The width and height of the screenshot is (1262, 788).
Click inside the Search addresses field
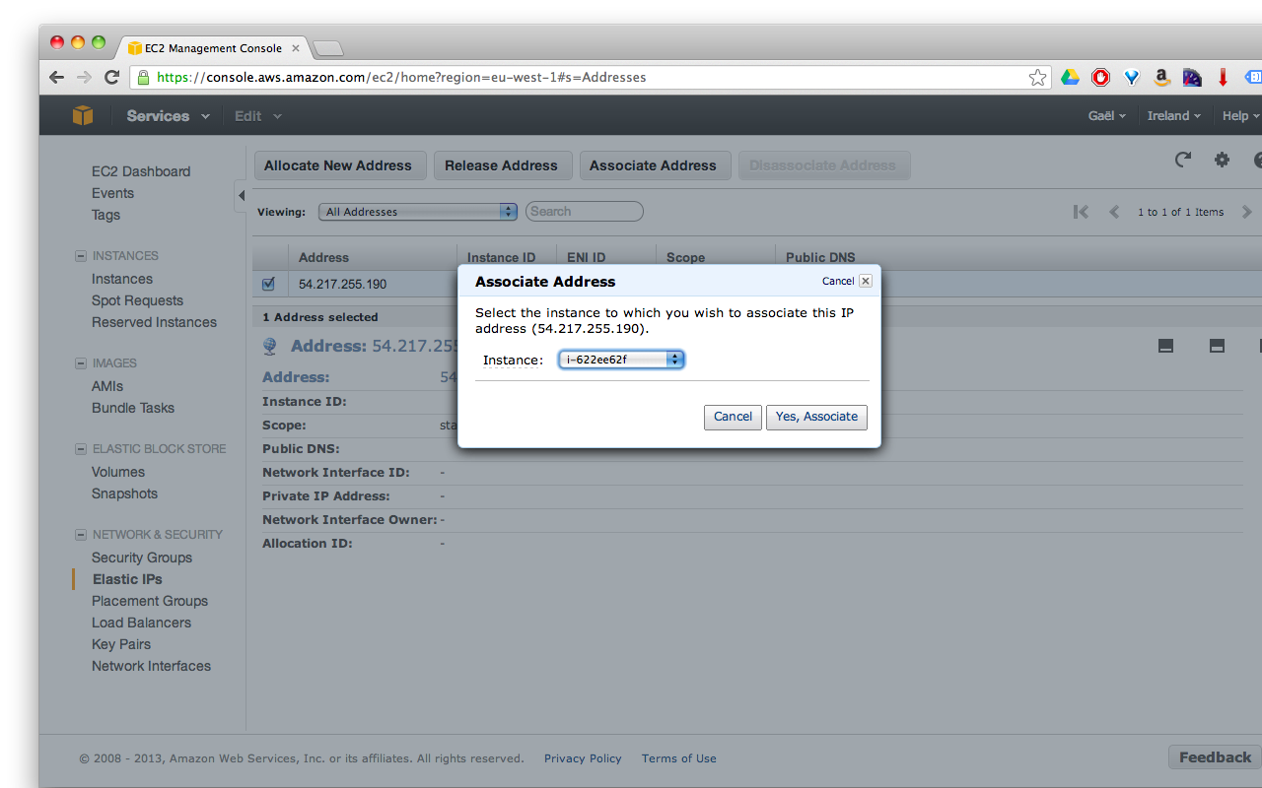point(584,211)
